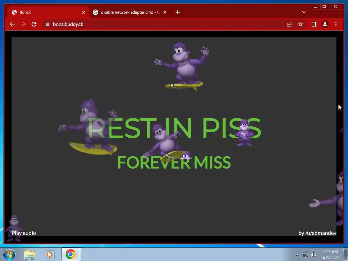The width and height of the screenshot is (348, 261).
Task: Click the Play audio link
Action: [x=24, y=233]
